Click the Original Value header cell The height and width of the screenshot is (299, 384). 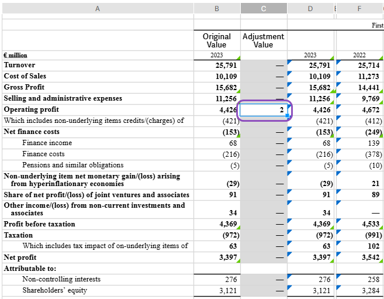point(217,41)
